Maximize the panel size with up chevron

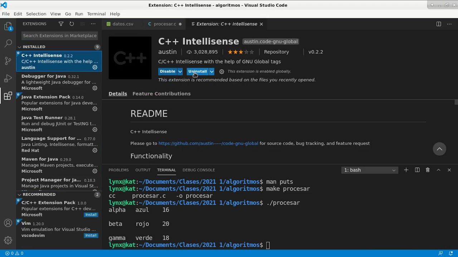click(x=438, y=170)
